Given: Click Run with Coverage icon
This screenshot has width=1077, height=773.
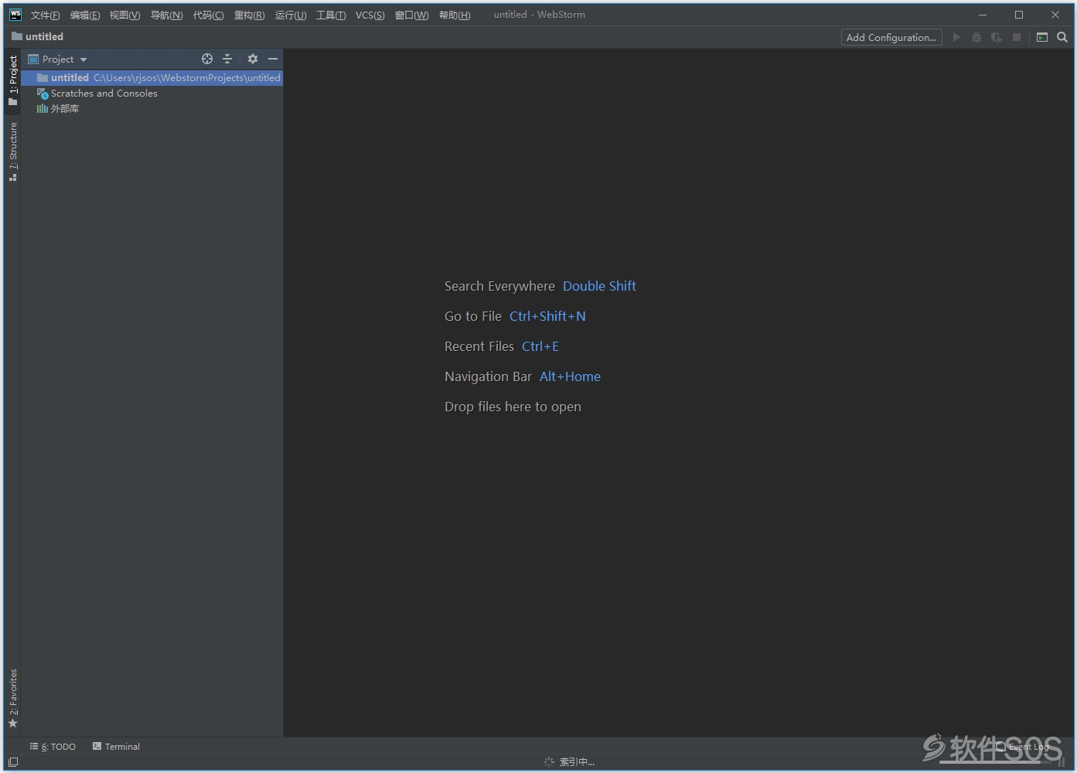Looking at the screenshot, I should pos(997,37).
